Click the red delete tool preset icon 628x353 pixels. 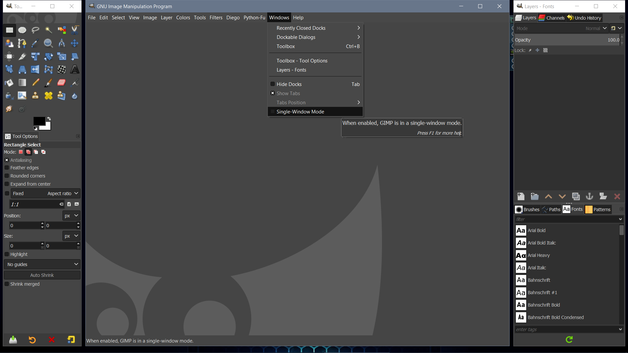pos(52,340)
